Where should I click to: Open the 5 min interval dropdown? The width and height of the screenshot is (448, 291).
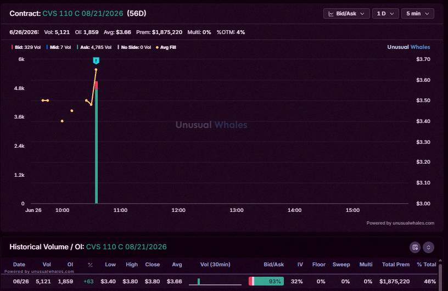point(417,13)
